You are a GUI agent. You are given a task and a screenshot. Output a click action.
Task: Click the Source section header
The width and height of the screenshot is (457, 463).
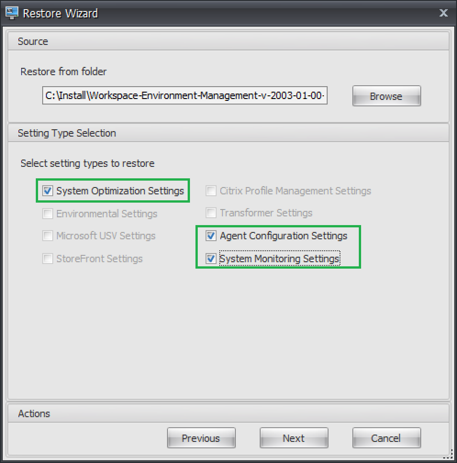tap(33, 41)
